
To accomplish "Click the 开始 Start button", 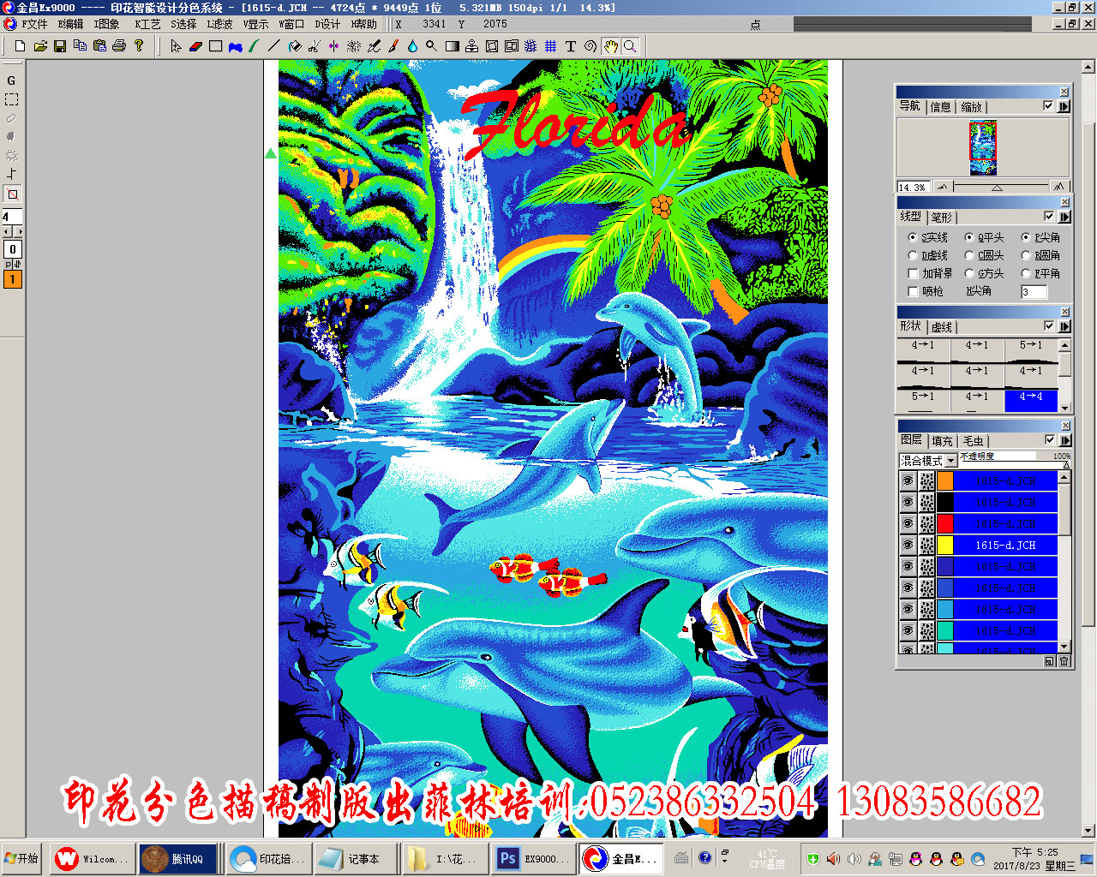I will coord(22,858).
